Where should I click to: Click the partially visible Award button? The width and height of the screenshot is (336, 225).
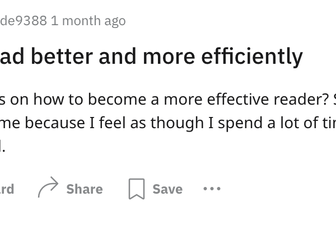click(x=7, y=189)
